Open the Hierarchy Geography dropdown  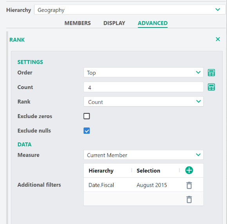(130, 10)
